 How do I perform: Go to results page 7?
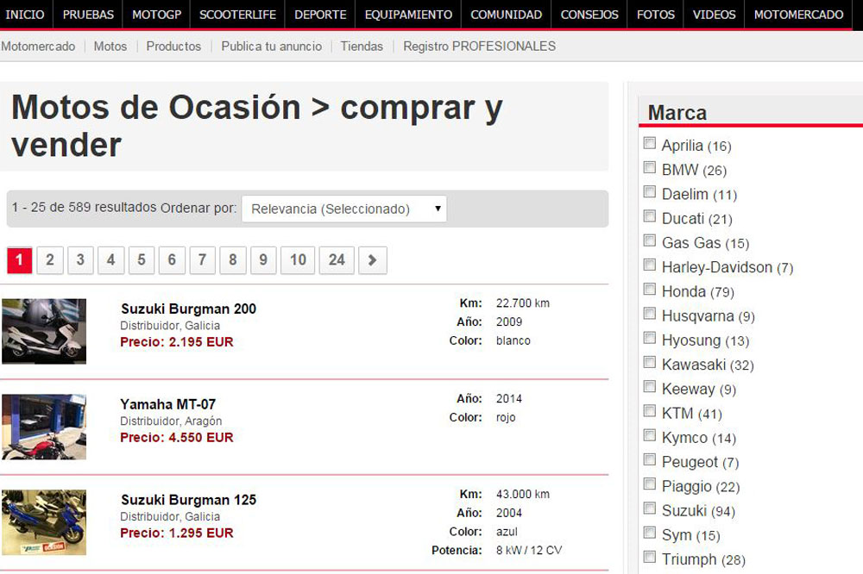[203, 260]
